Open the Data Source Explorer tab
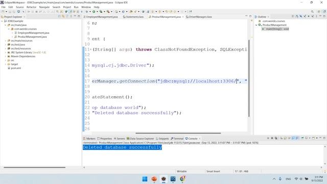Image resolution: width=327 pixels, height=184 pixels. [141, 139]
